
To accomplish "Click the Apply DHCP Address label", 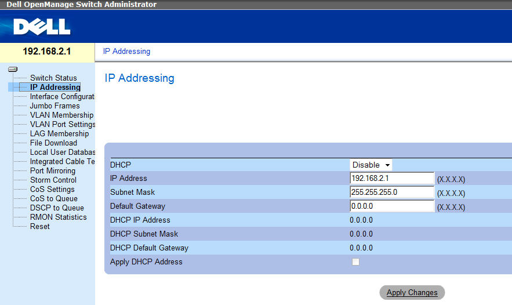I will [146, 262].
